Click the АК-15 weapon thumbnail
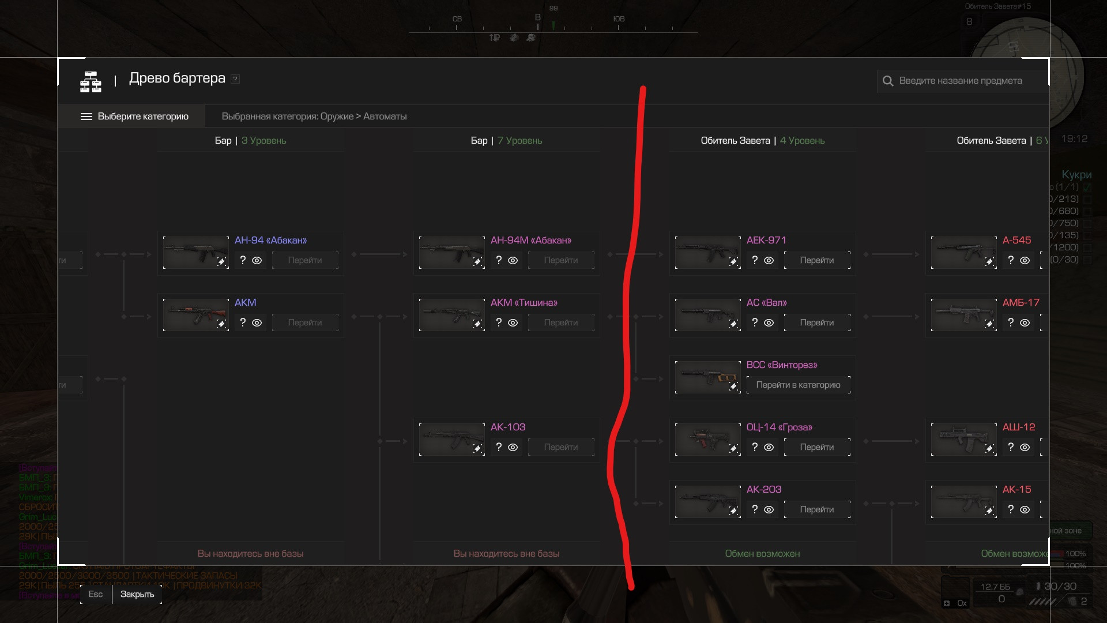Screen dimensions: 1107x623 (x=963, y=502)
